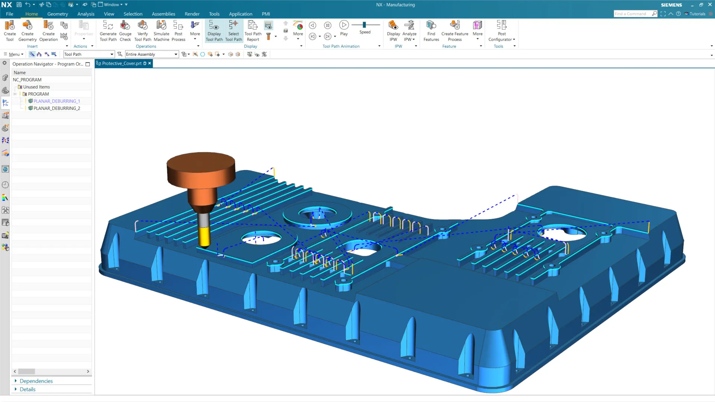Toggle Operation Navigator panel maximize box
715x402 pixels.
click(88, 64)
